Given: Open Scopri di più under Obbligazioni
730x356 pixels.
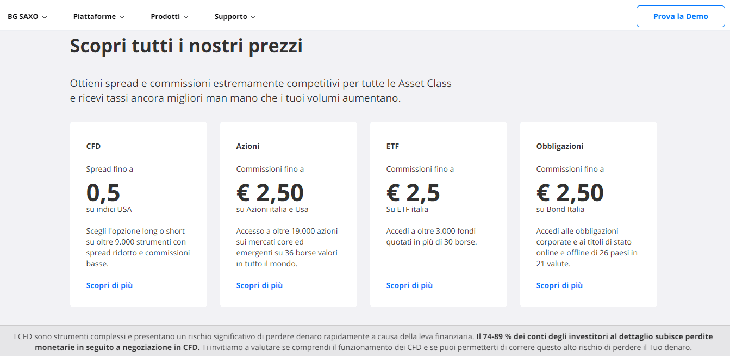Looking at the screenshot, I should click(x=559, y=285).
